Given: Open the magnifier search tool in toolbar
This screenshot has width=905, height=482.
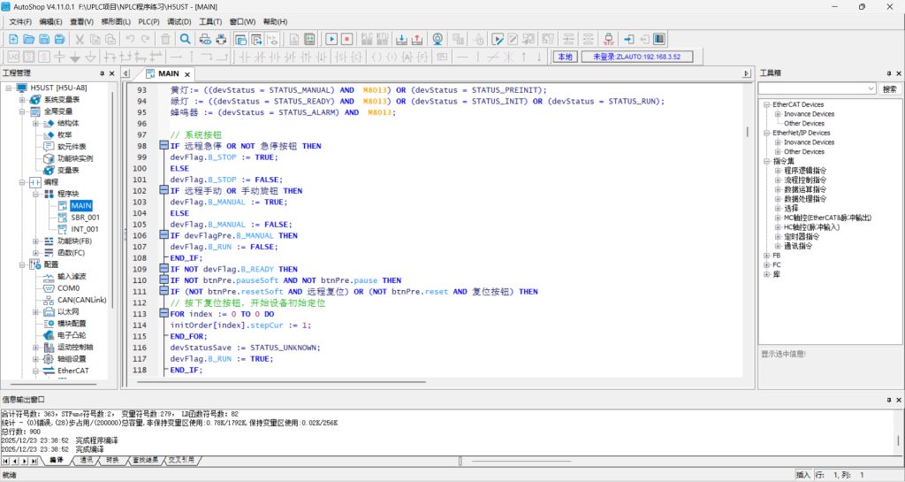Looking at the screenshot, I should click(185, 39).
